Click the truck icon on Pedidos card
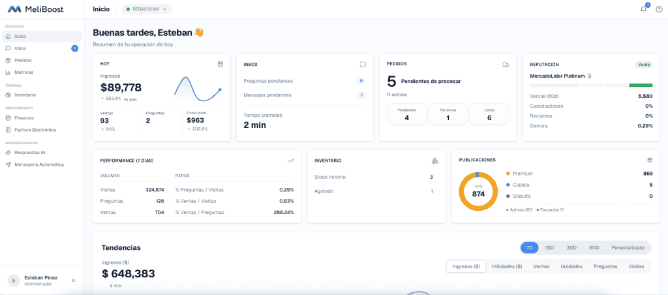 pos(506,65)
